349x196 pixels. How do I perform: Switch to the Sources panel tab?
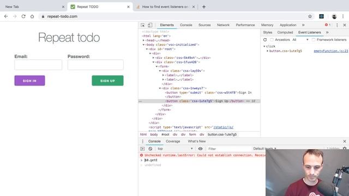[204, 25]
